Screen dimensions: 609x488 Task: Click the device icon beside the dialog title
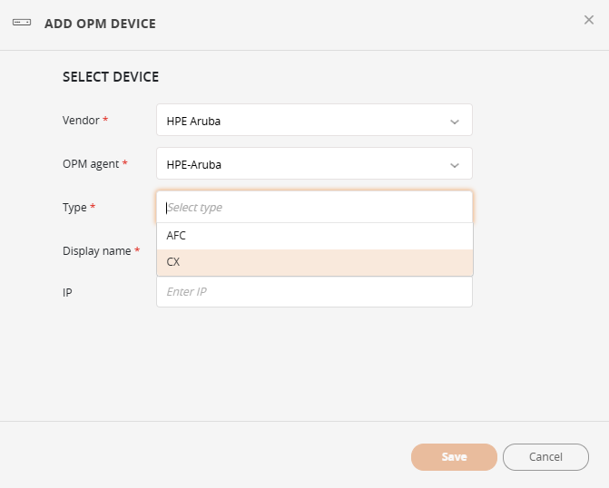(x=22, y=24)
